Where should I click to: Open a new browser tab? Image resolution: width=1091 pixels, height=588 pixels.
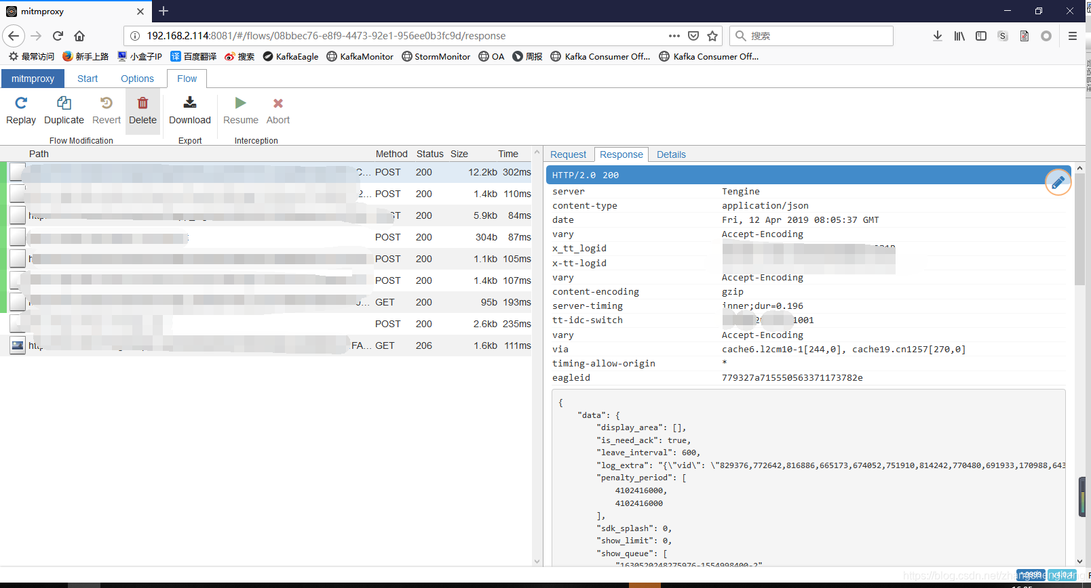click(x=164, y=11)
